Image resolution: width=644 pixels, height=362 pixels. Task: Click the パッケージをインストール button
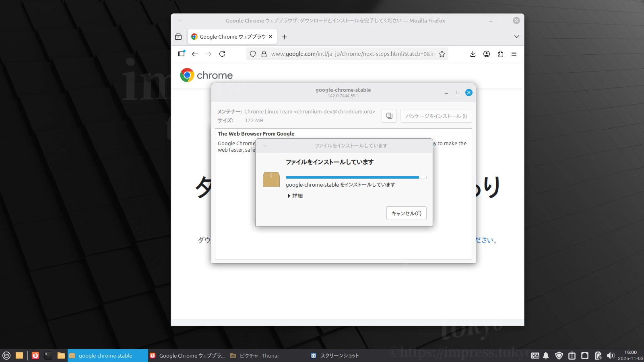click(436, 116)
